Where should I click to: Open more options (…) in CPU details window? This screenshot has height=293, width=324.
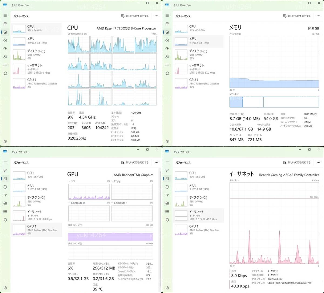tap(156, 16)
